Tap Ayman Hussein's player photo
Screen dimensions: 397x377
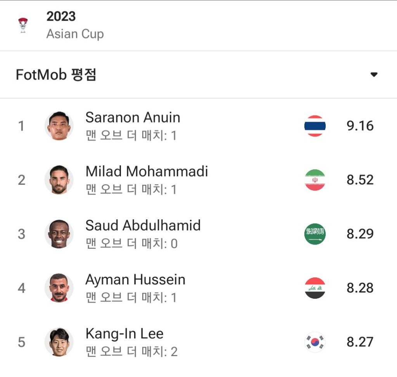tap(59, 288)
